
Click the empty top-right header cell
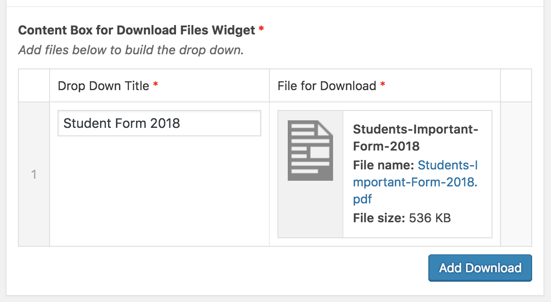pyautogui.click(x=516, y=86)
